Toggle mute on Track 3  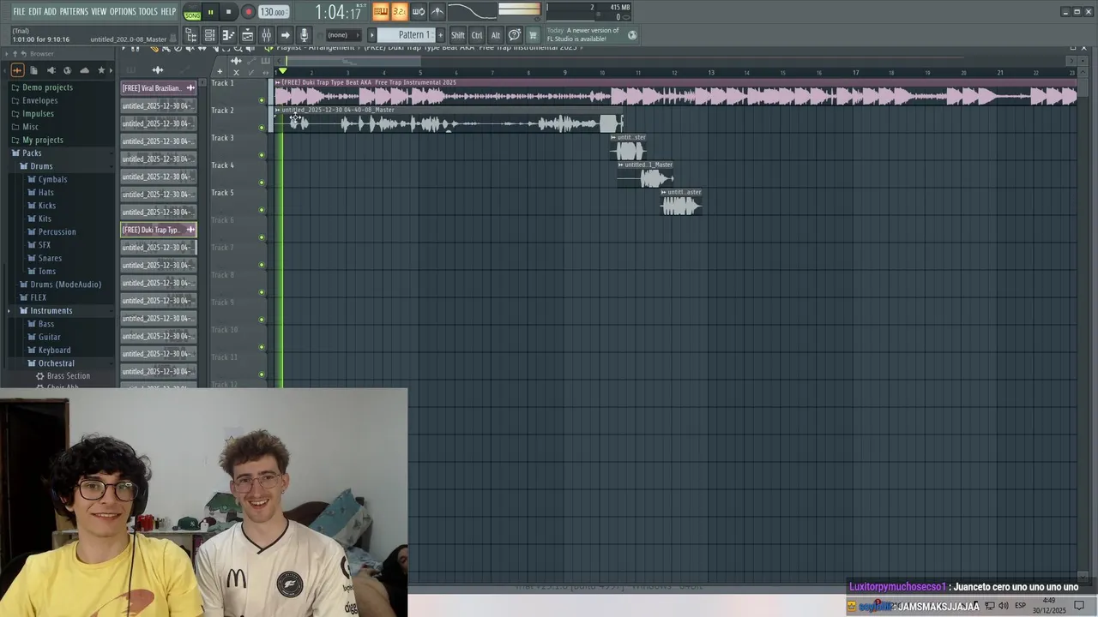pos(262,155)
